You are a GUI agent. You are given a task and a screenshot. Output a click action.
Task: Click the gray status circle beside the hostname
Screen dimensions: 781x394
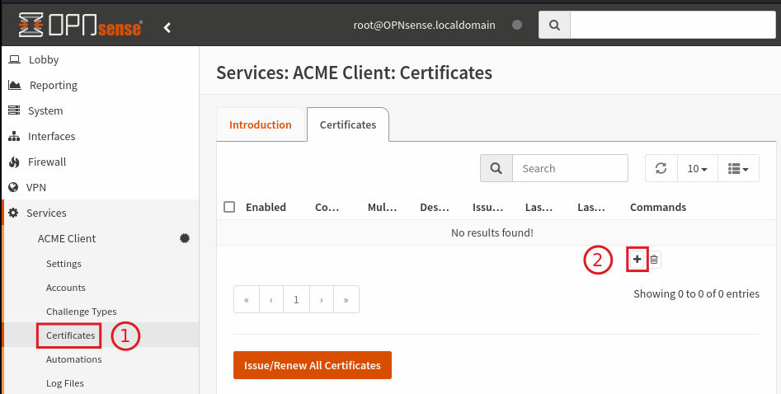(517, 25)
